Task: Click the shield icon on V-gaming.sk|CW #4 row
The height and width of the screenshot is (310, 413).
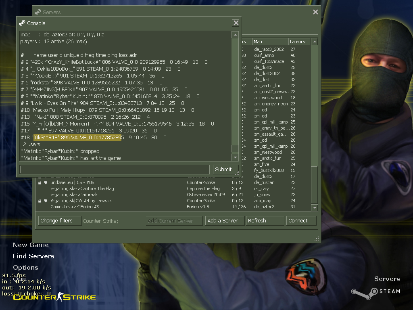Action: [46, 201]
